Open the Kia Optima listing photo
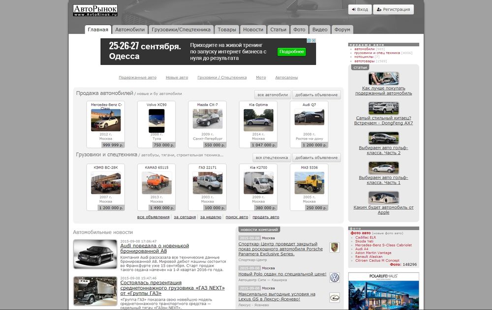Screen dimensions: 492x310 [258, 120]
